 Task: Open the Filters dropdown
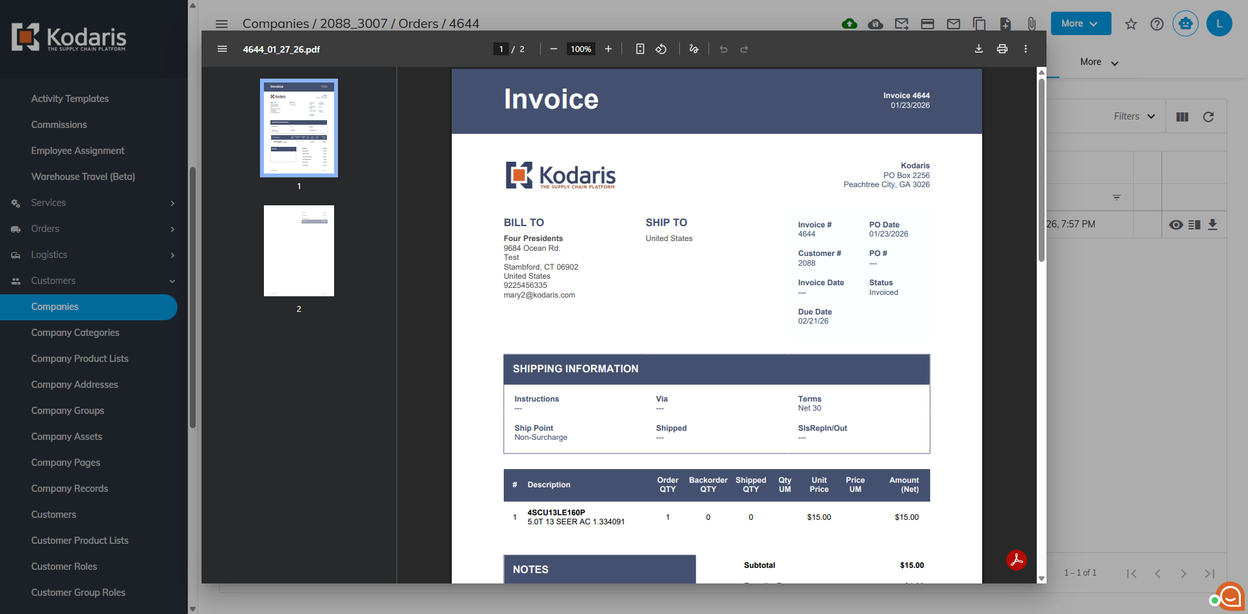[1134, 116]
